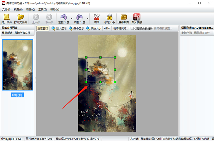This screenshot has width=214, height=141.
Task: Click 放大显示 to zoom in
Action: point(59,29)
